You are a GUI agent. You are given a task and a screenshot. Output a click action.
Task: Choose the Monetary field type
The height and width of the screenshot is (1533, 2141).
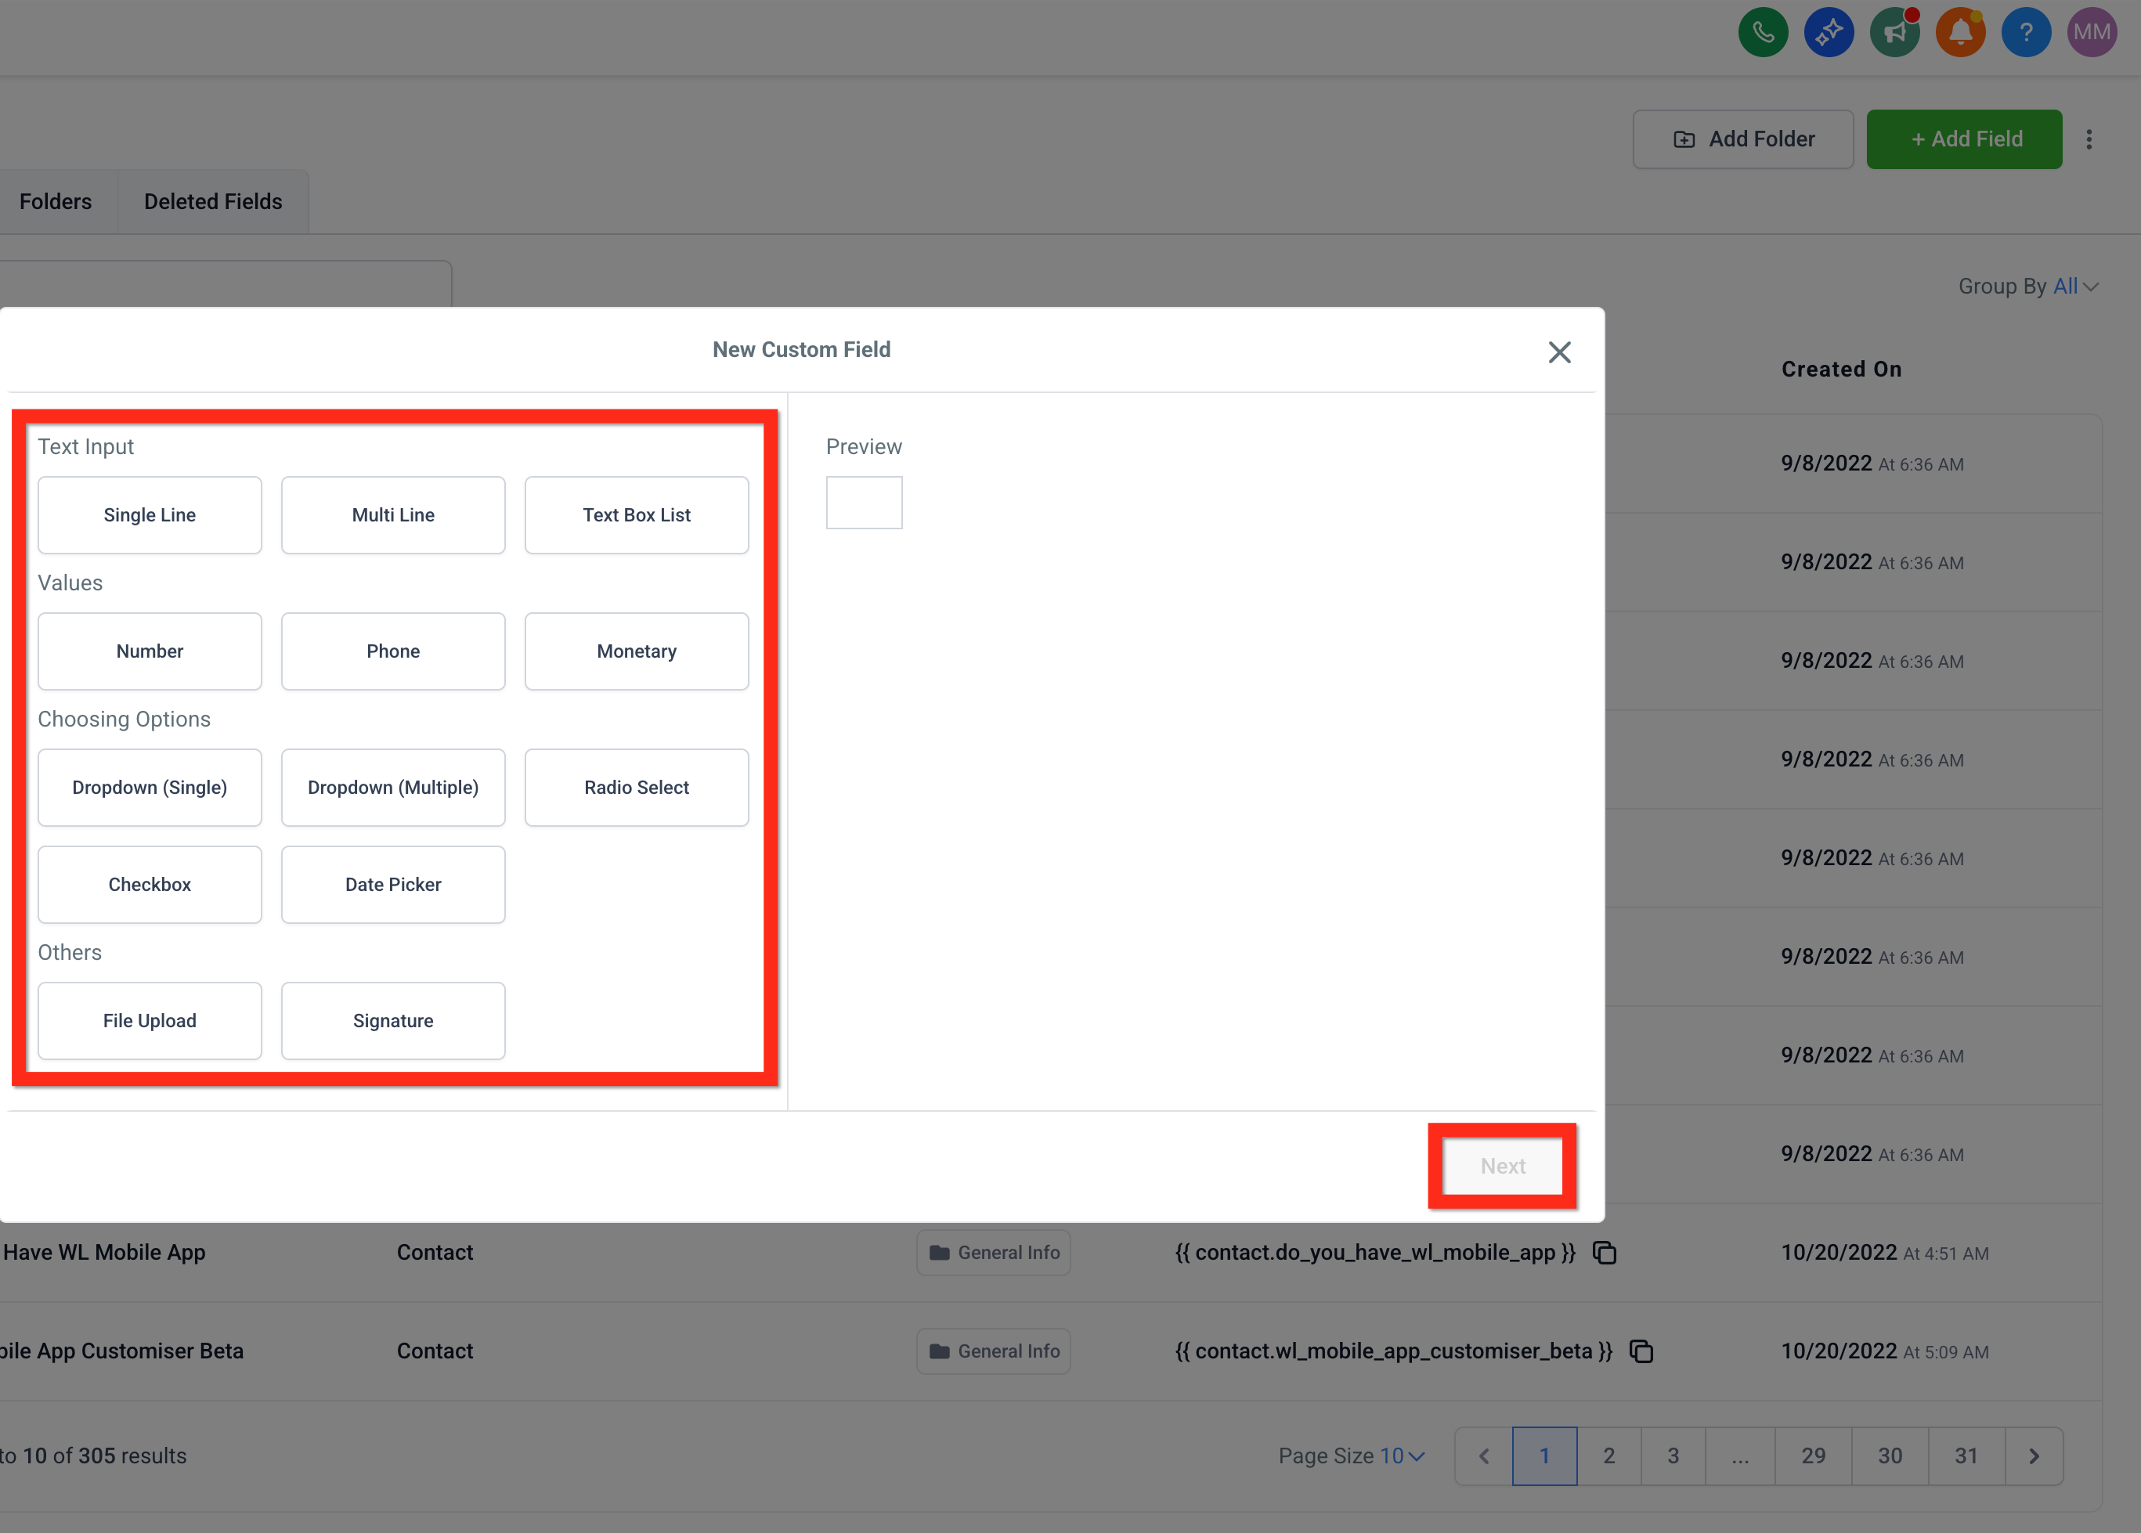pyautogui.click(x=637, y=651)
